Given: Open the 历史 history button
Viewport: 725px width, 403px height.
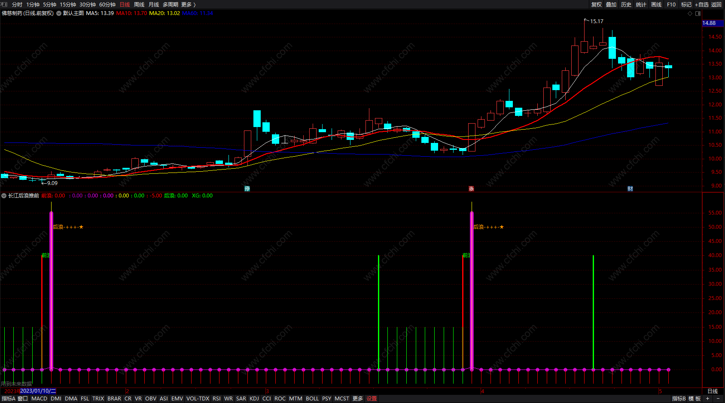Looking at the screenshot, I should [x=626, y=4].
